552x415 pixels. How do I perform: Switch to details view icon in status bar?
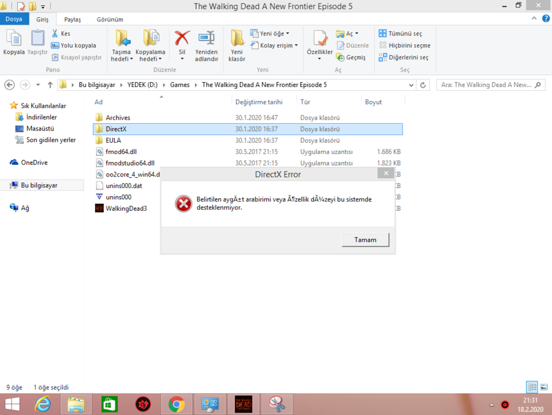click(x=532, y=387)
